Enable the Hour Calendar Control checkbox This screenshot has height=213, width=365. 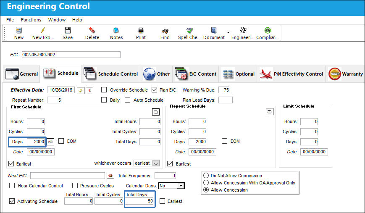[x=12, y=186]
